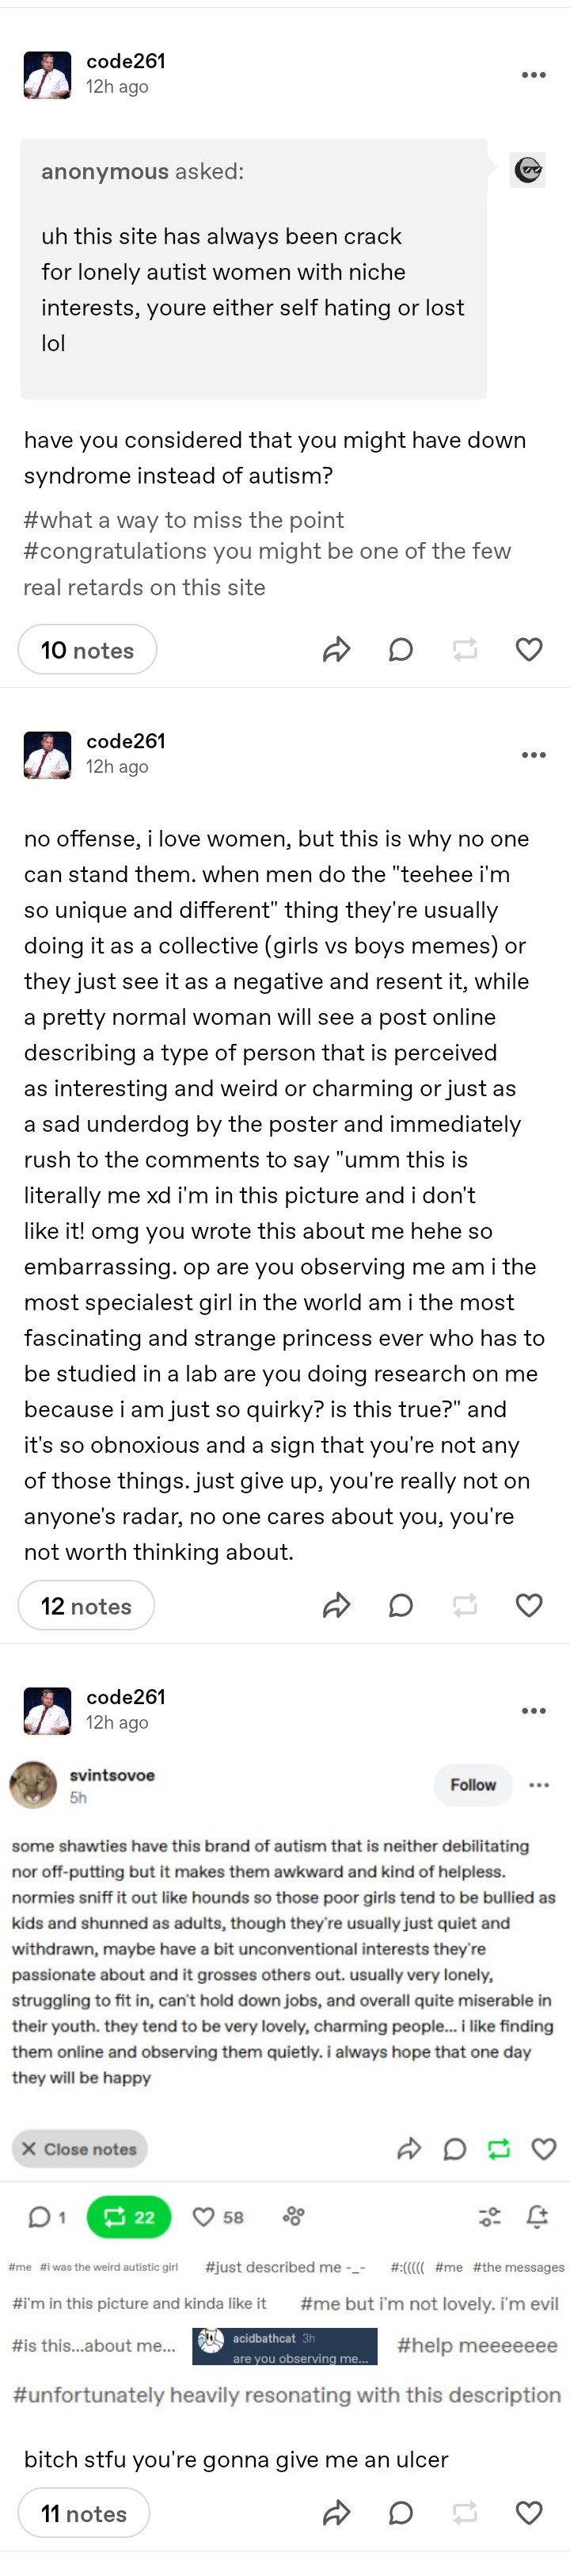Like the 12 notes post
Screen dimensions: 570x2576
coord(529,1605)
